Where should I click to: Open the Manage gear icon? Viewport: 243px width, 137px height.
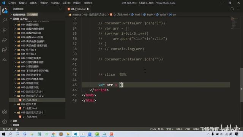click(5, 122)
